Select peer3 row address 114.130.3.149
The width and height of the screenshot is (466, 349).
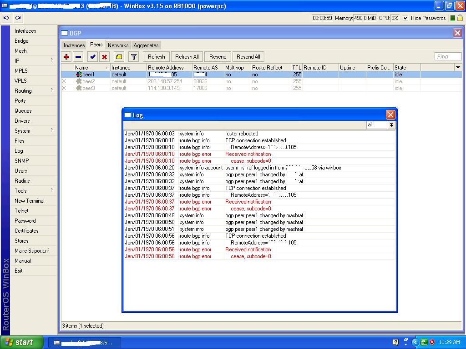[164, 88]
